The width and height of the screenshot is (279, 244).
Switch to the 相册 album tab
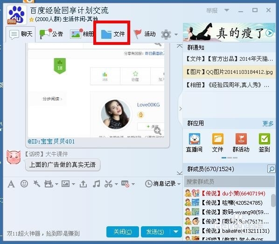pyautogui.click(x=82, y=34)
